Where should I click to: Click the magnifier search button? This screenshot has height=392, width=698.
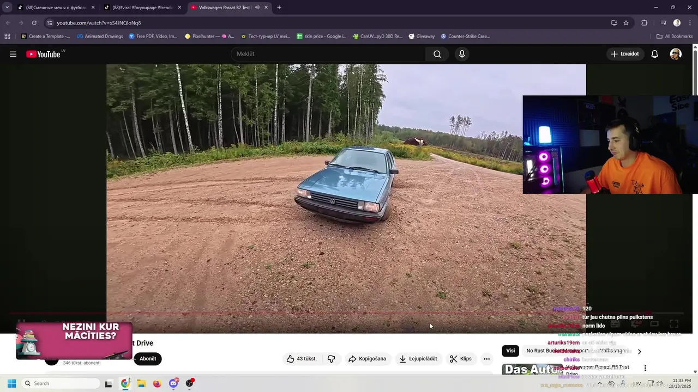tap(437, 54)
